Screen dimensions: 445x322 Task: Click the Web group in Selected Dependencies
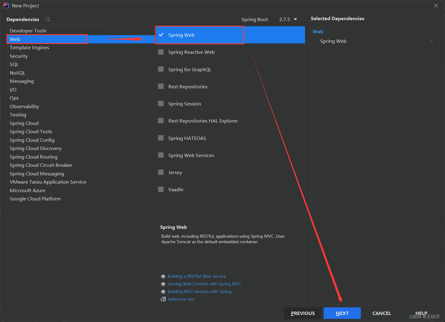(x=318, y=31)
